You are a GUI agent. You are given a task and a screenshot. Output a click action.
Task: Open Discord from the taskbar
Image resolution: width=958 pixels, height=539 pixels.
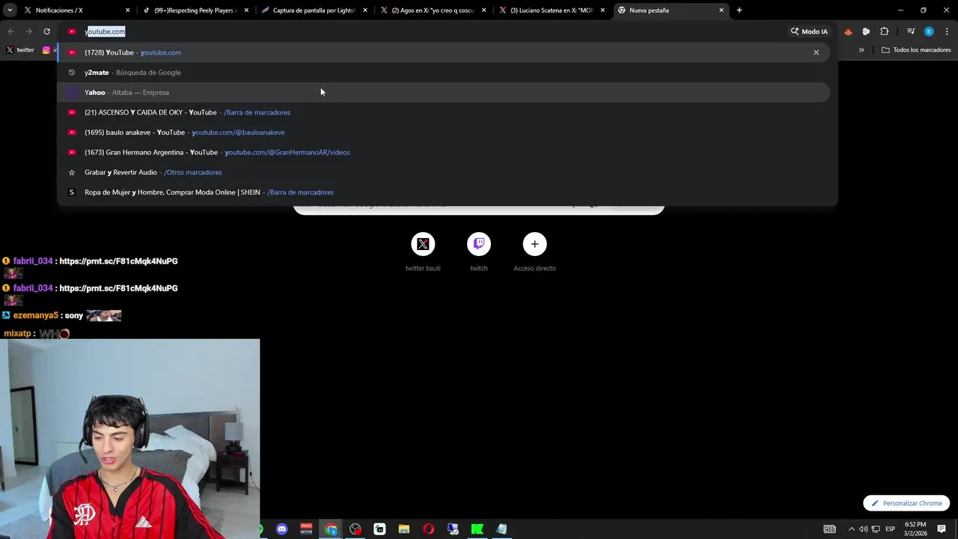(x=281, y=529)
